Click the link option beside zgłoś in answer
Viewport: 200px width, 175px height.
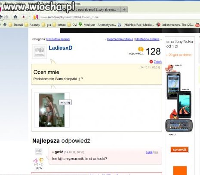pyautogui.click(x=156, y=152)
